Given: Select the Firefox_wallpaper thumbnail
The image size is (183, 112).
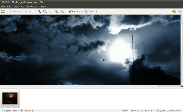Looking at the screenshot, I should (10, 98).
